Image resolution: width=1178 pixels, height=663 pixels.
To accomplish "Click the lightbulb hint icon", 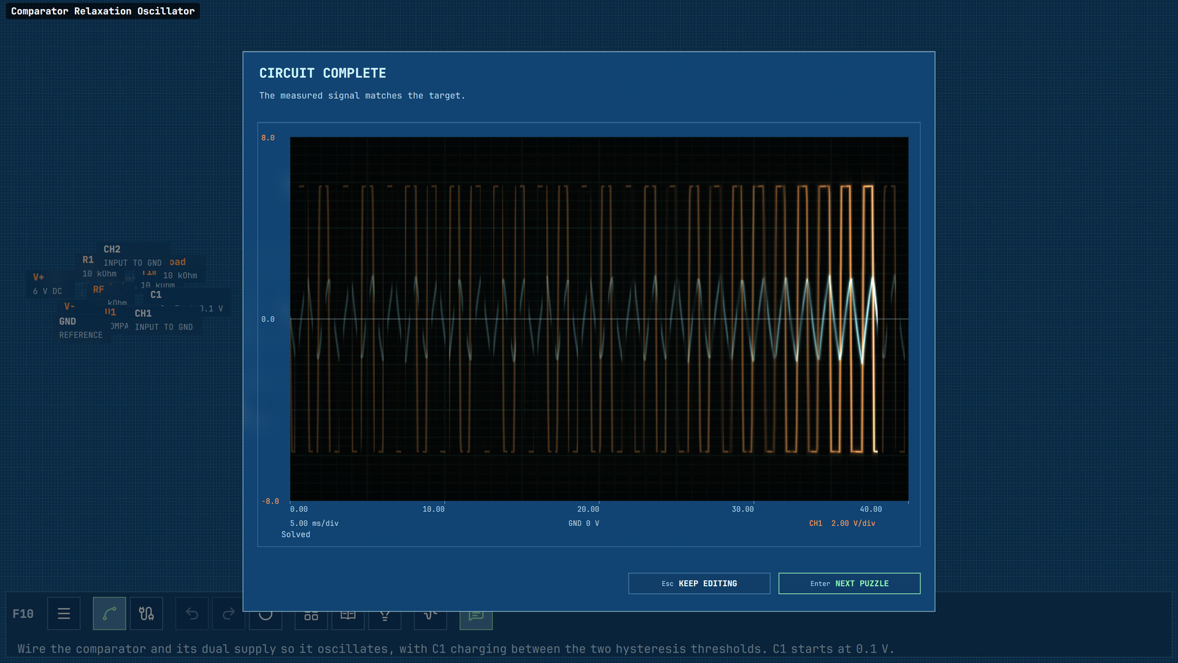I will [x=385, y=620].
